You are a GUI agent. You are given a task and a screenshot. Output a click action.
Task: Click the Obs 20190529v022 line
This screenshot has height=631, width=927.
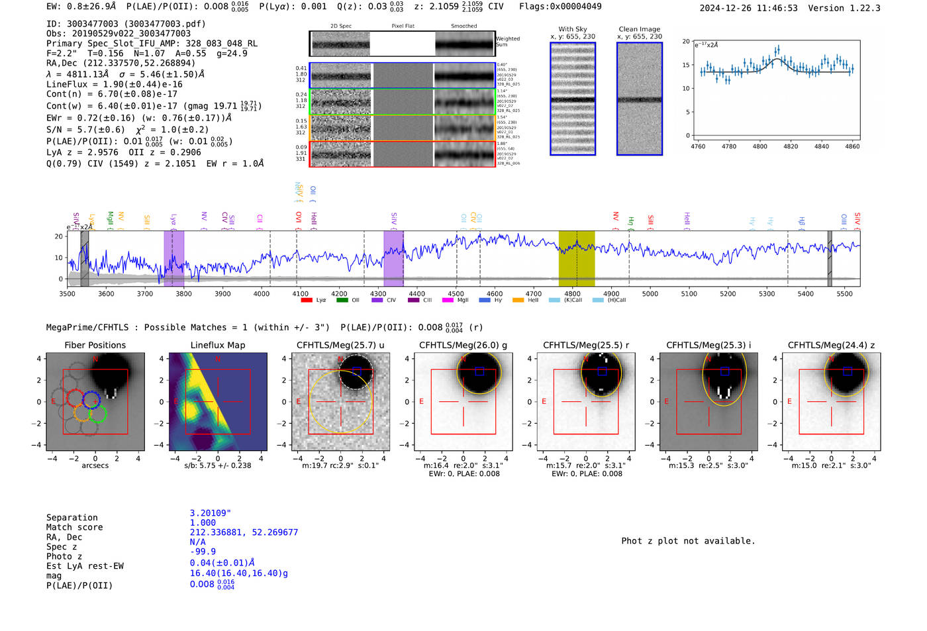(119, 34)
